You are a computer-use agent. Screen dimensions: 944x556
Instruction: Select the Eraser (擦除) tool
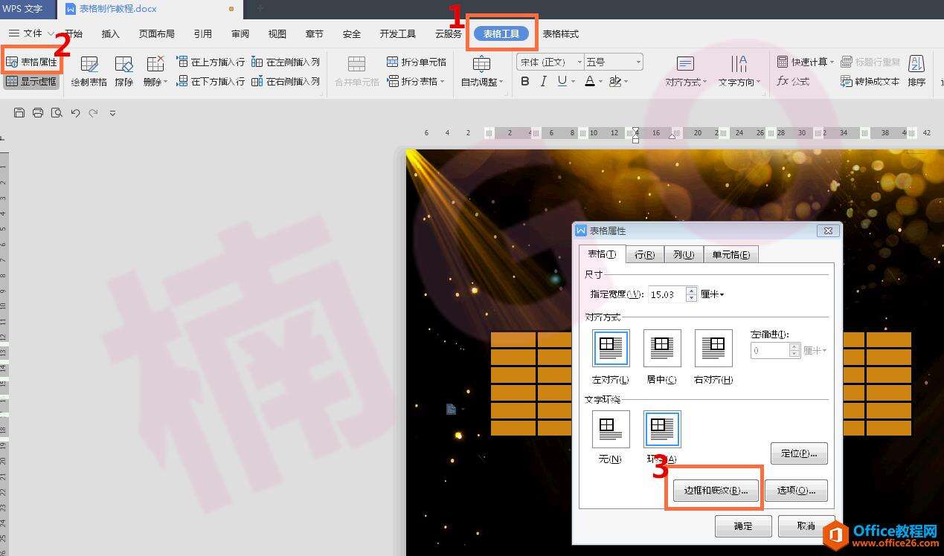(x=123, y=71)
